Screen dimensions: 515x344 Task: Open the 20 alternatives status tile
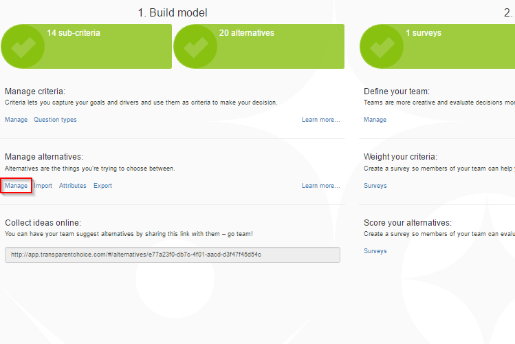(259, 46)
